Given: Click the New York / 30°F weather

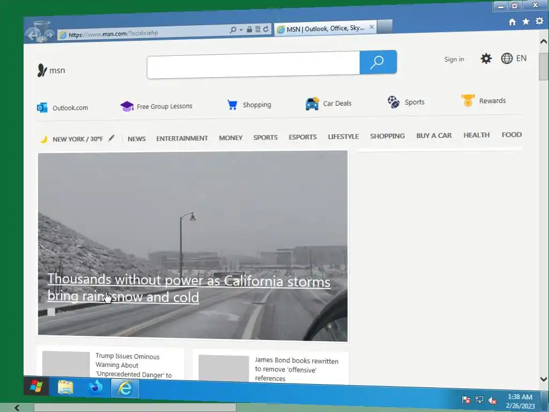Looking at the screenshot, I should [x=78, y=139].
